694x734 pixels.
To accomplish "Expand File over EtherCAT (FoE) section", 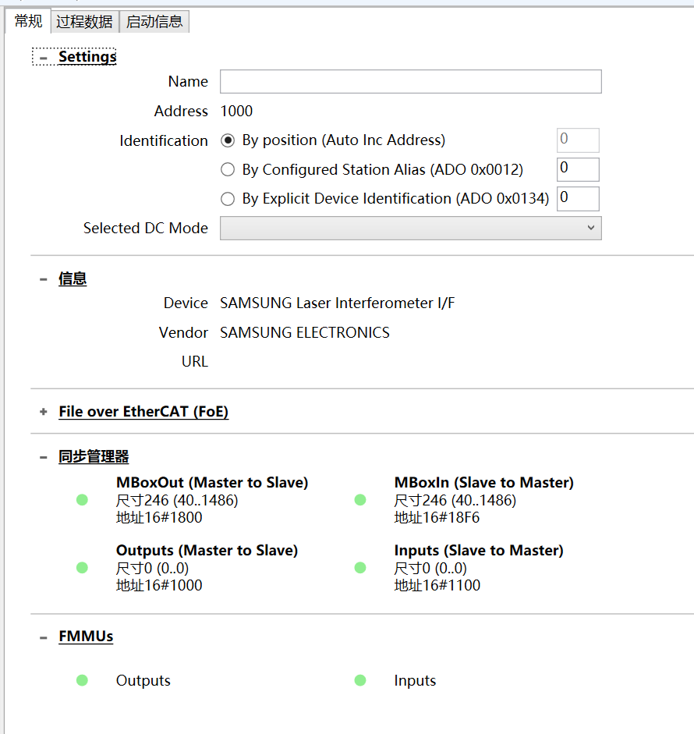I will (x=44, y=412).
